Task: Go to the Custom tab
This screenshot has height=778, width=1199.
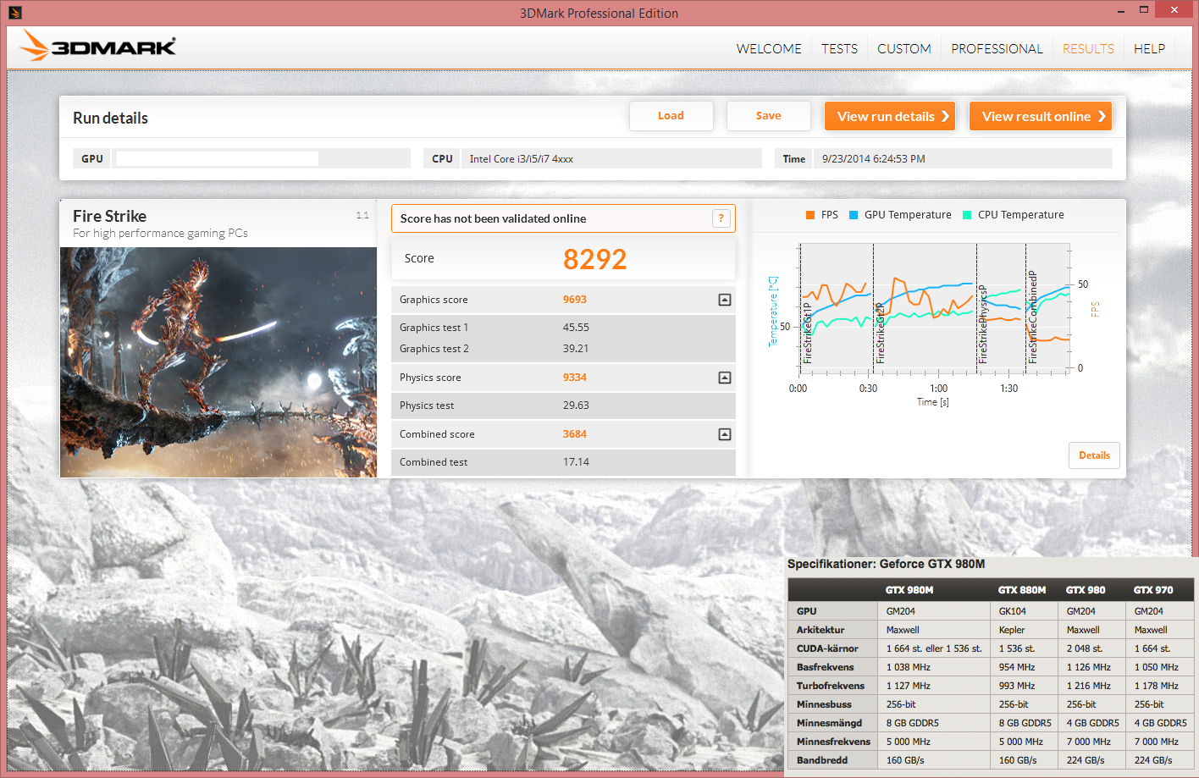Action: point(903,49)
